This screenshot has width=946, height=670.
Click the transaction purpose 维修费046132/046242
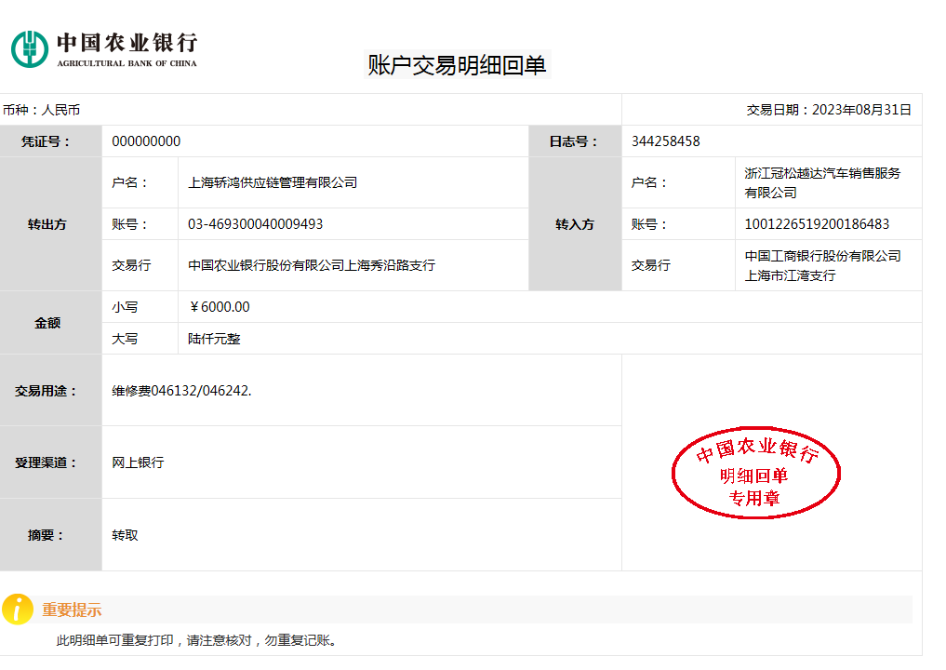tap(181, 391)
